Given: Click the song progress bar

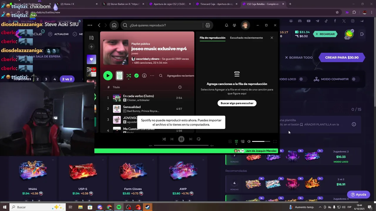Looking at the screenshot, I should coord(181,145).
